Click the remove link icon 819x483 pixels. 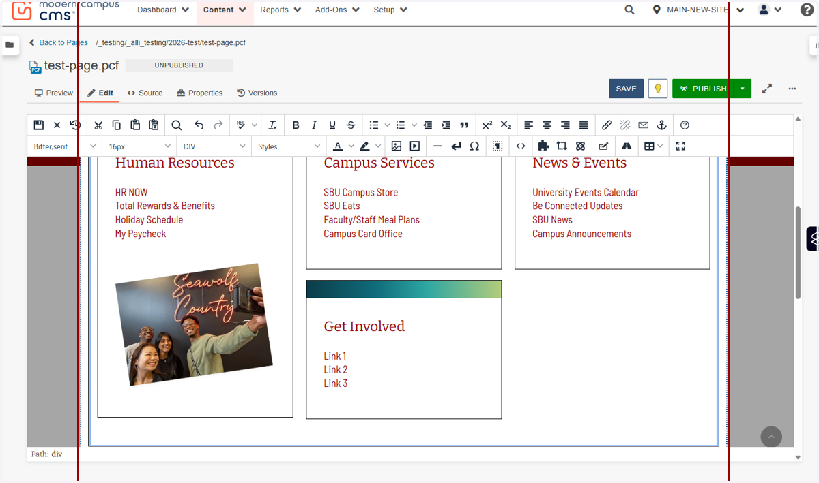[x=625, y=125]
